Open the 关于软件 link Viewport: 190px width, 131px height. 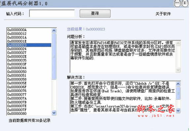pos(163,14)
